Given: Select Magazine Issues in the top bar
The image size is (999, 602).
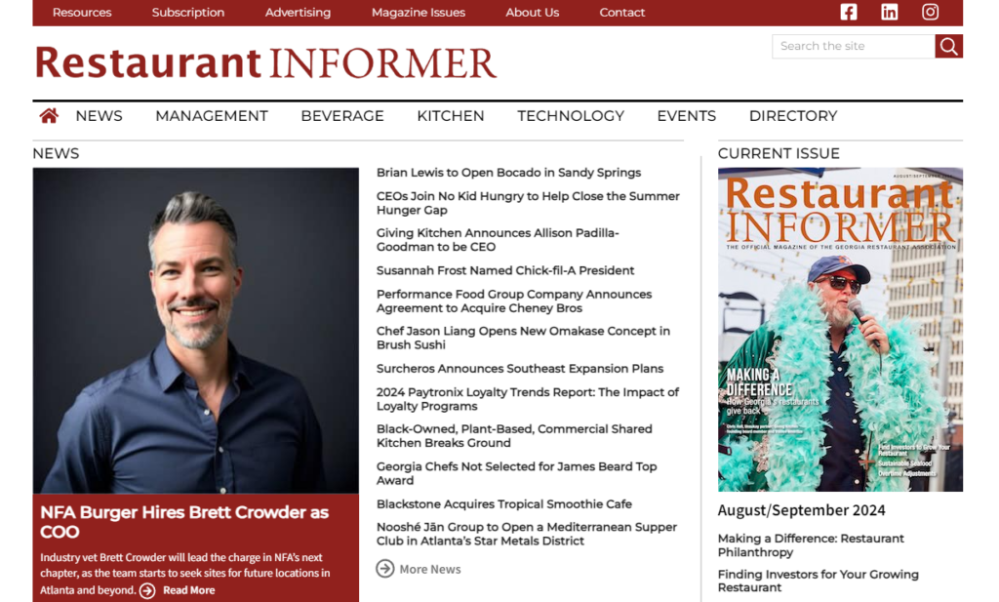Looking at the screenshot, I should (418, 12).
